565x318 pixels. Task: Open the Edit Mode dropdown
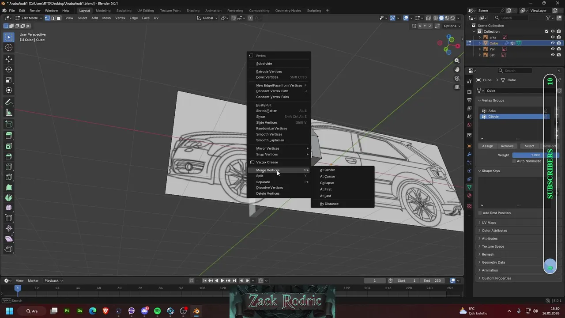[x=29, y=18]
